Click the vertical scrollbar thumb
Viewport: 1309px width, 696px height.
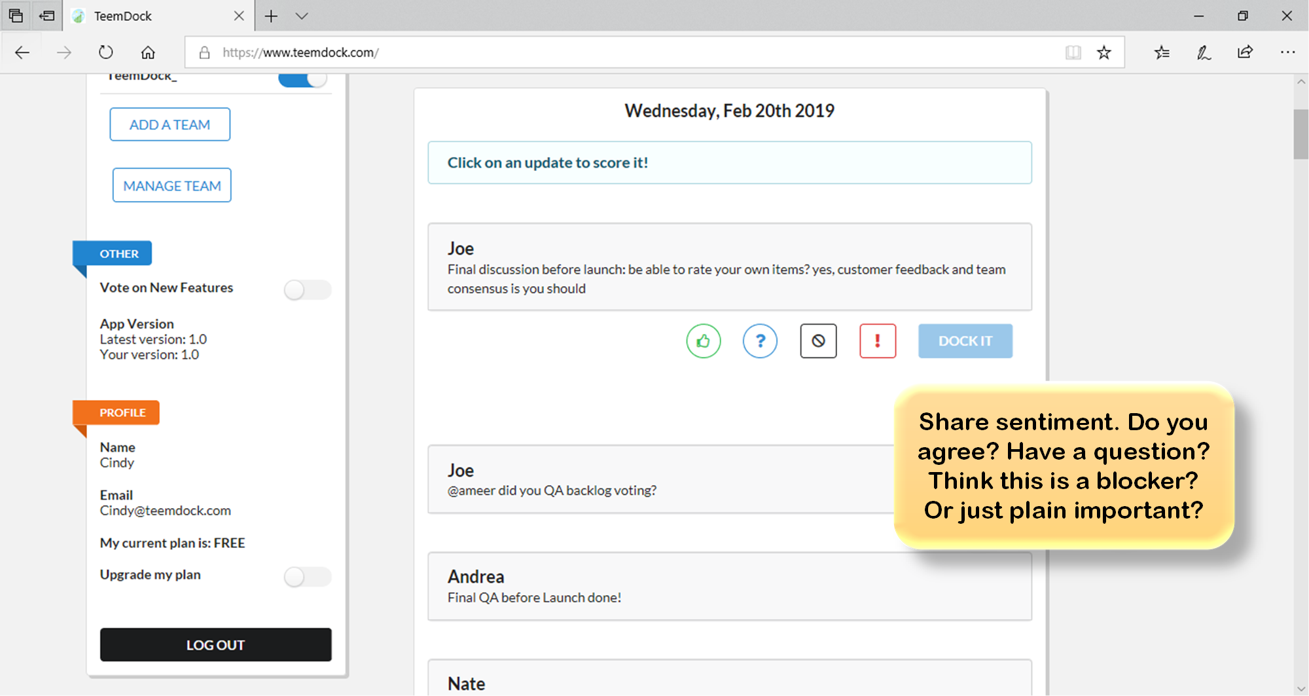1301,134
